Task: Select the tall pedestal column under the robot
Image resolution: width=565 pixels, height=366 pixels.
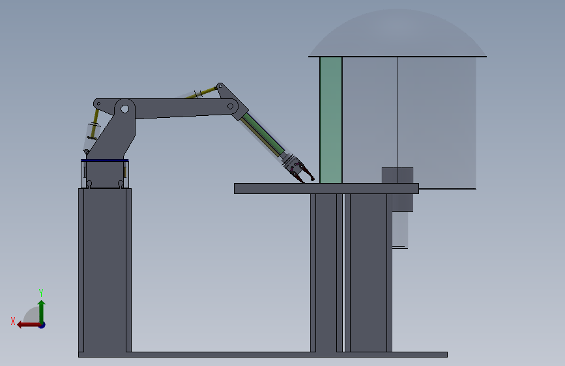Action: 105,270
